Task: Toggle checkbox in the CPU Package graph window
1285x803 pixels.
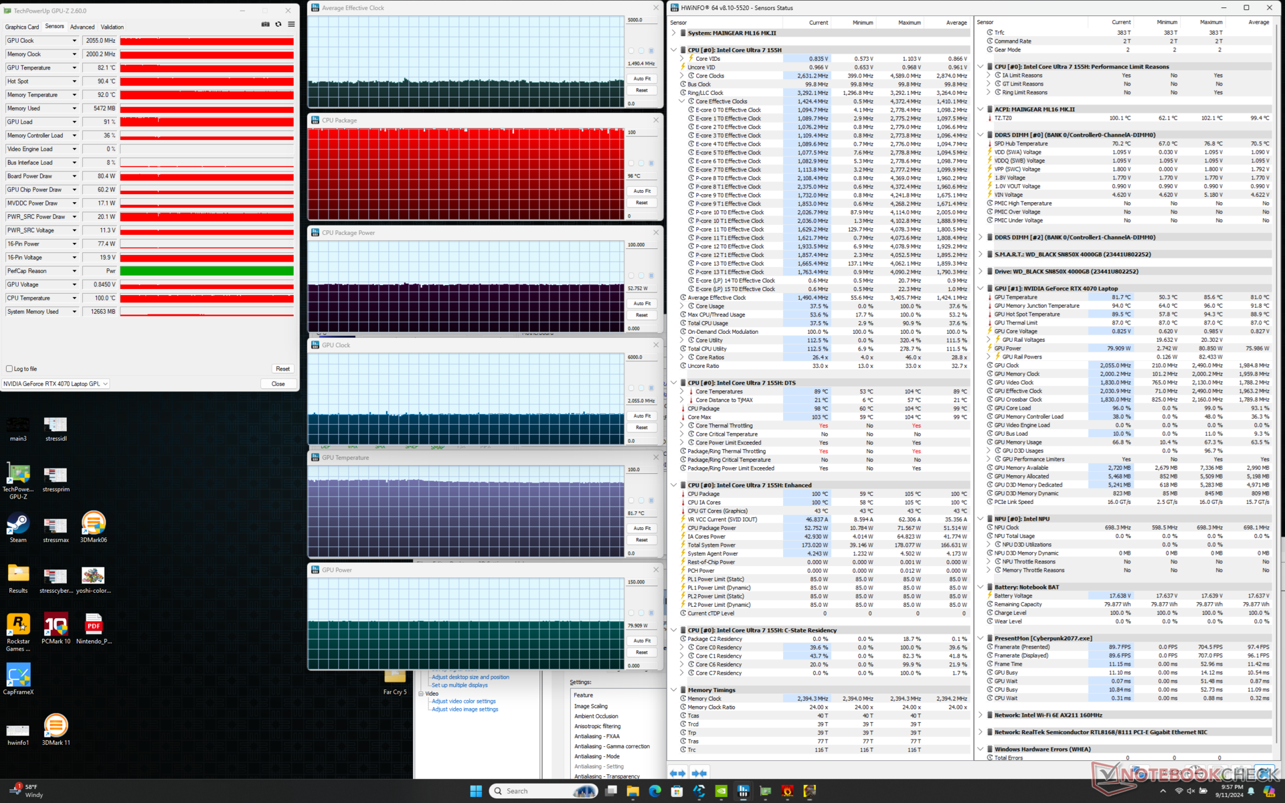Action: coord(631,163)
